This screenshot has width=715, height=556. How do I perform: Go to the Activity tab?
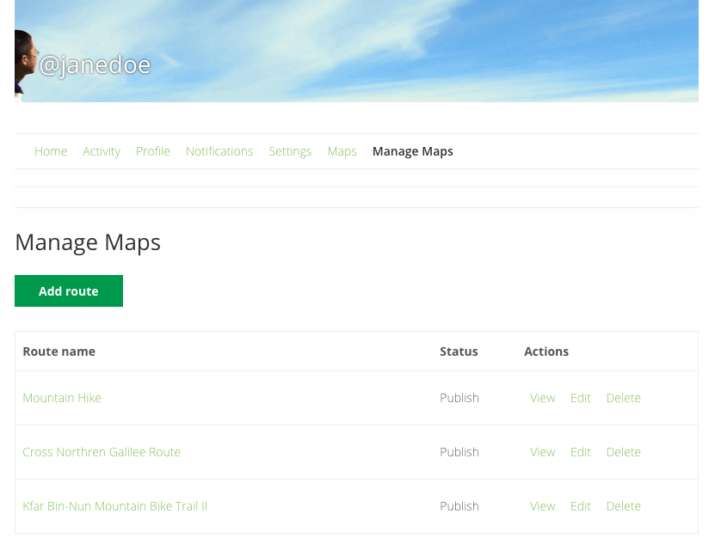[102, 151]
